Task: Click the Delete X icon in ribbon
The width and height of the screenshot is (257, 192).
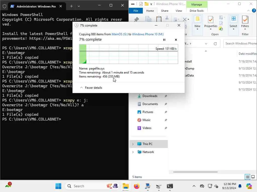Action: point(184,19)
